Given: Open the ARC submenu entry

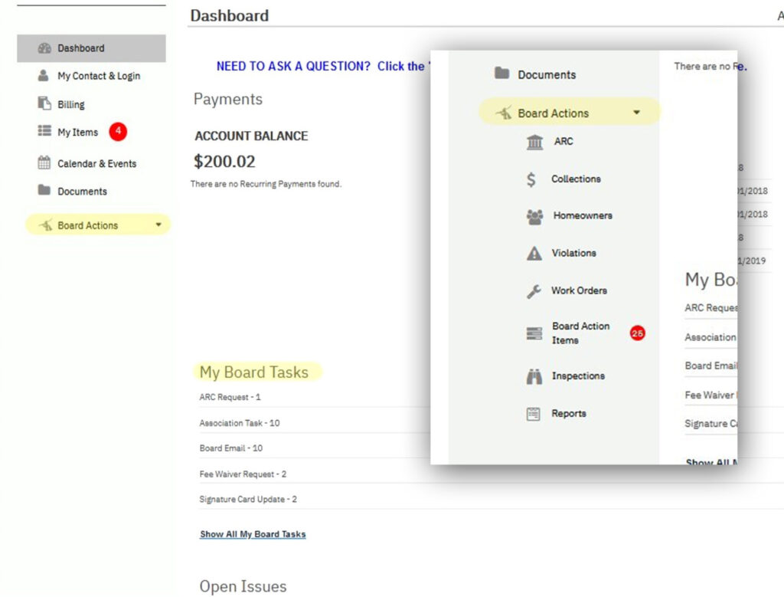Looking at the screenshot, I should coord(563,141).
